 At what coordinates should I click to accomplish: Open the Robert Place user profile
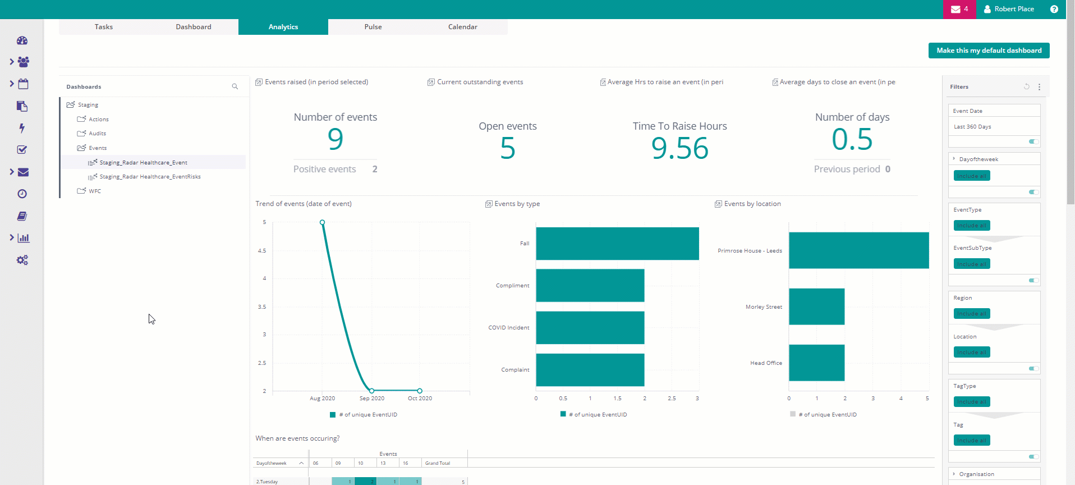pyautogui.click(x=1009, y=9)
